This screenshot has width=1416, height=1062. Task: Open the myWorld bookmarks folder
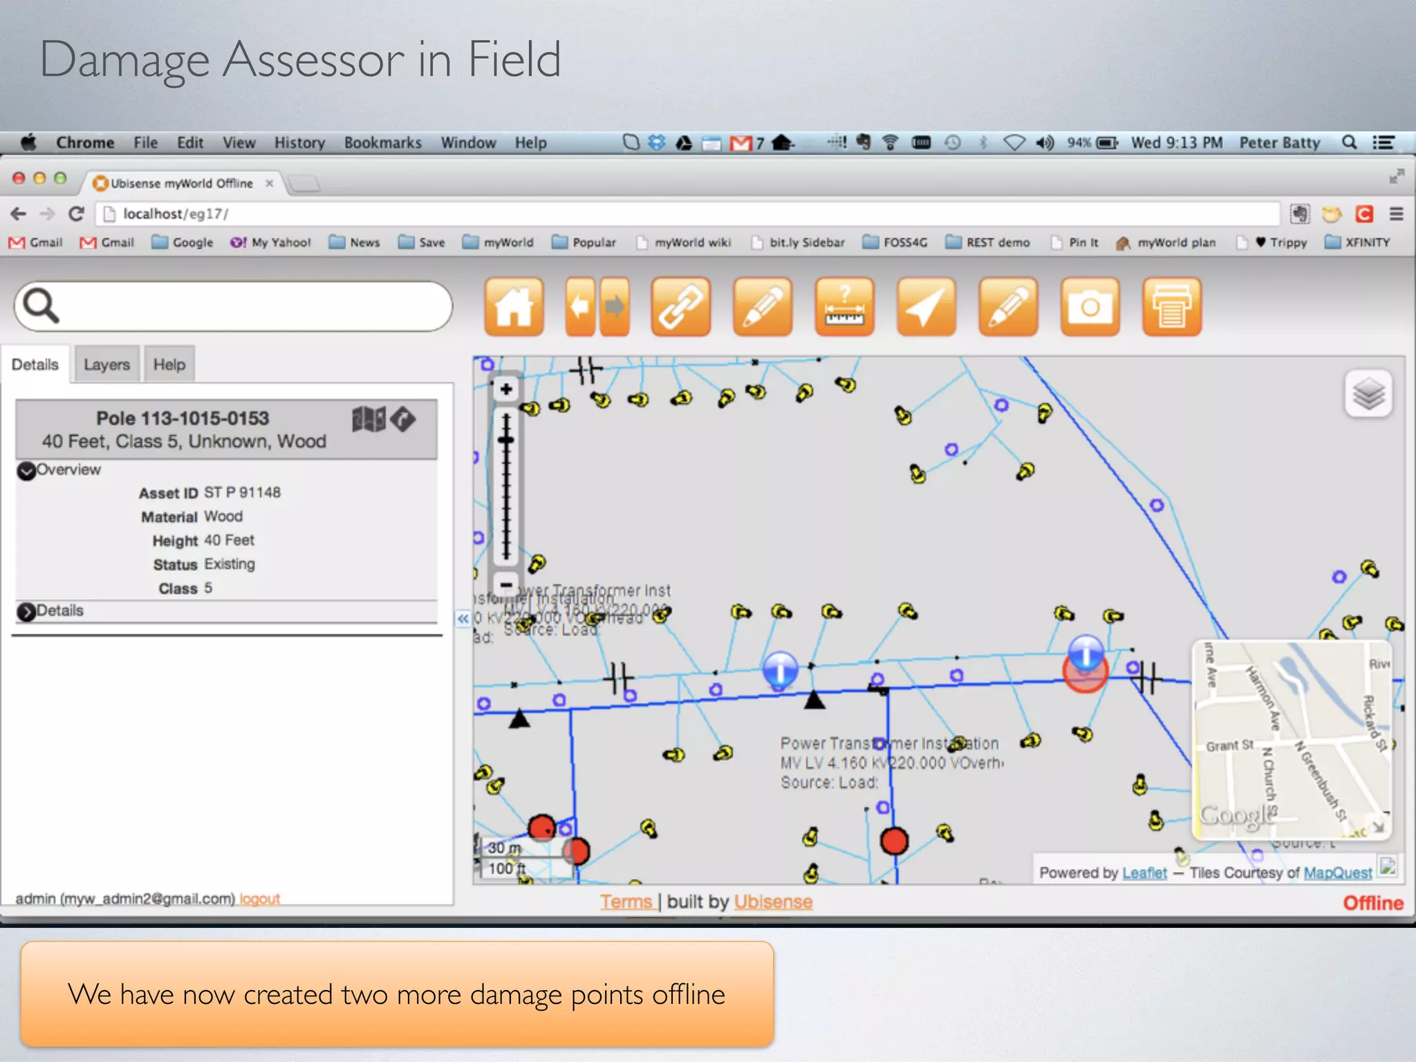[x=499, y=242]
